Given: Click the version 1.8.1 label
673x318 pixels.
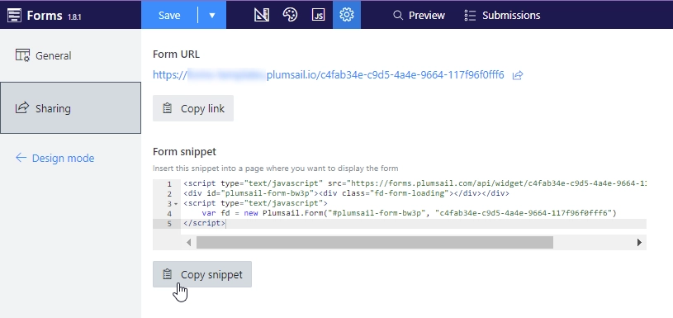Looking at the screenshot, I should click(74, 17).
